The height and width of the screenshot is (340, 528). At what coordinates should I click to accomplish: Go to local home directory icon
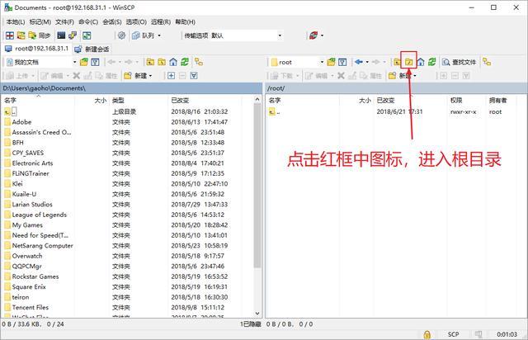[x=173, y=62]
